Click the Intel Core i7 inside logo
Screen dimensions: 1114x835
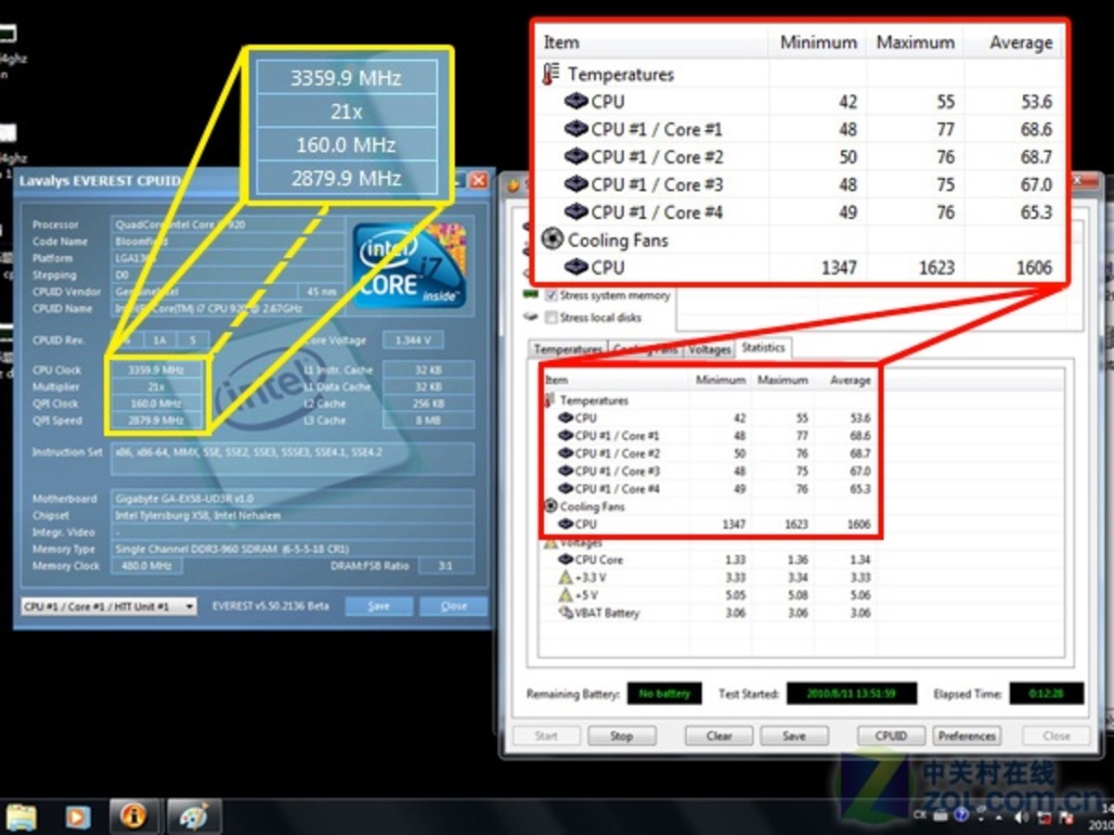pos(408,264)
